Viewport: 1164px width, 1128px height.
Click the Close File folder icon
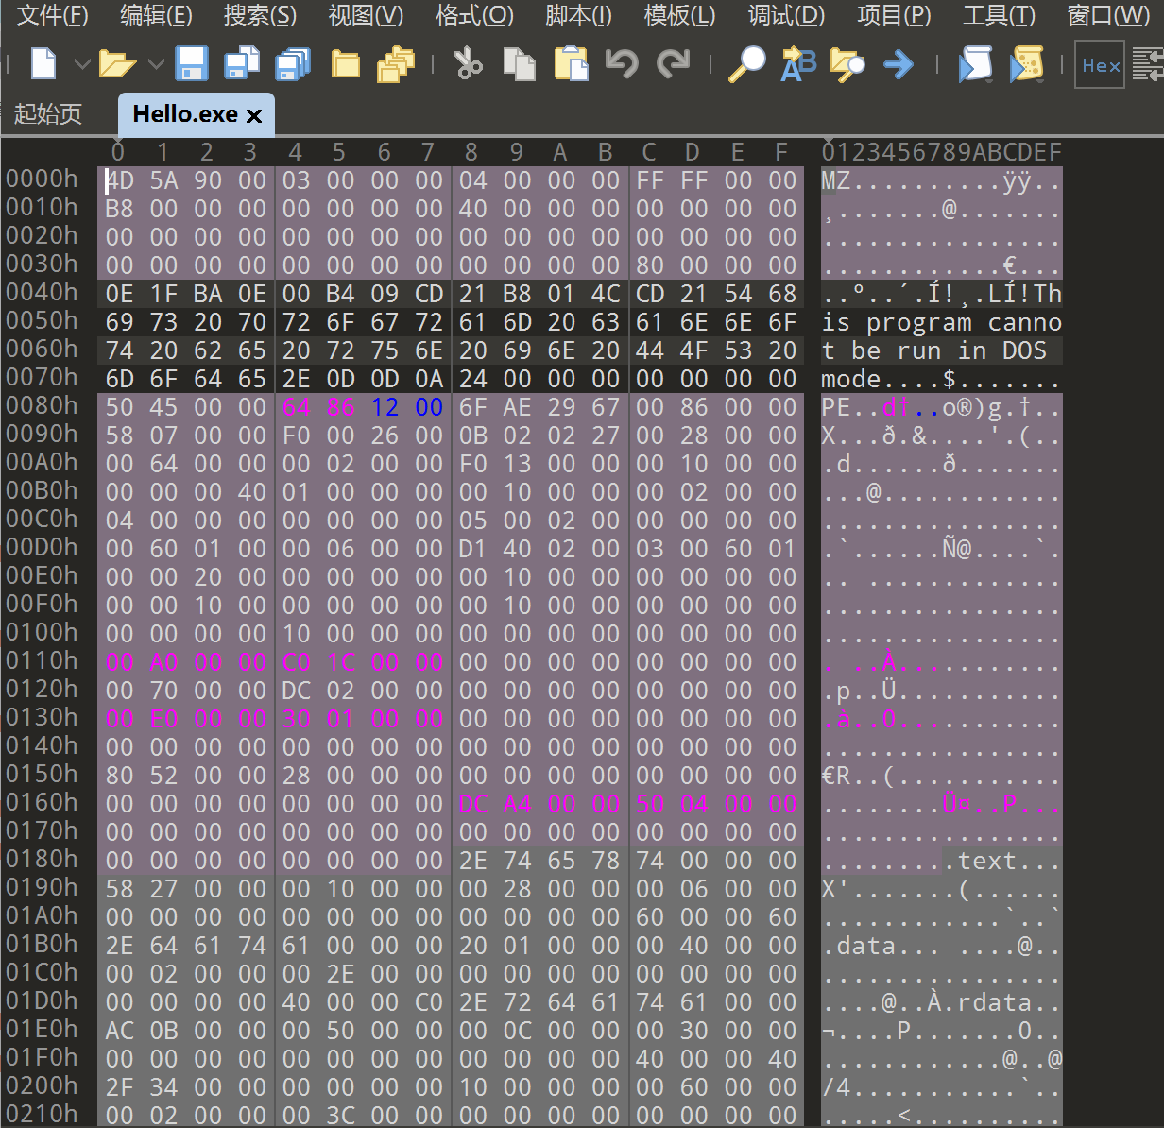[x=345, y=64]
